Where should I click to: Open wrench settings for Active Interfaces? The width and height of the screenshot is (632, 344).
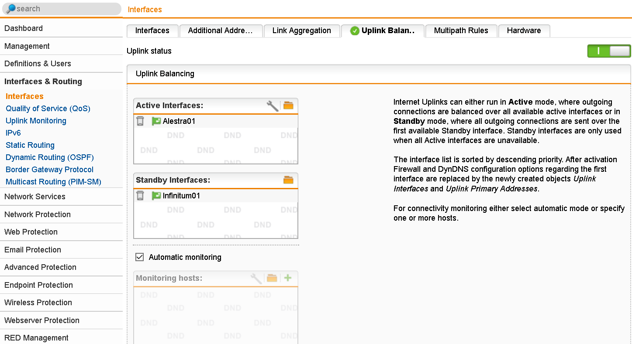[273, 106]
